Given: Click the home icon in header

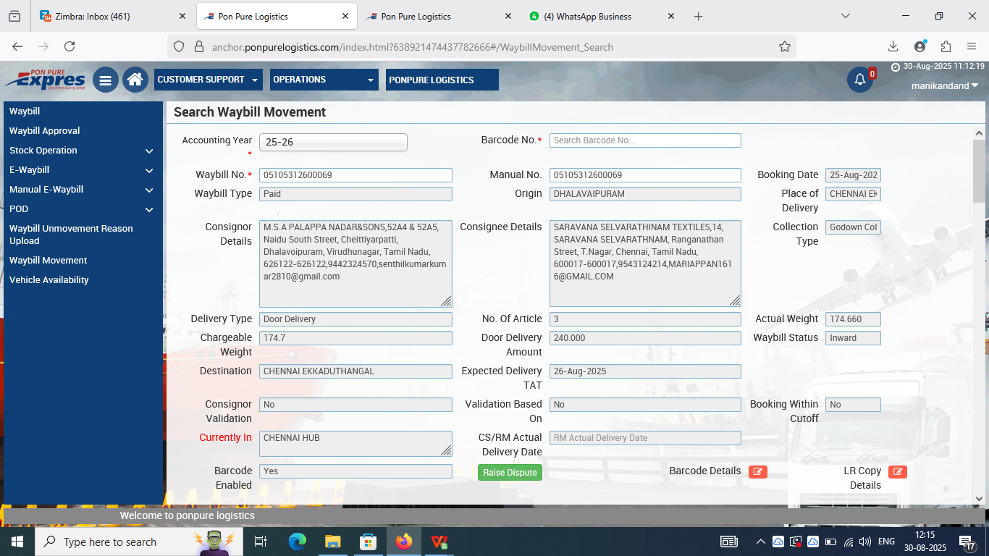Looking at the screenshot, I should [x=135, y=80].
